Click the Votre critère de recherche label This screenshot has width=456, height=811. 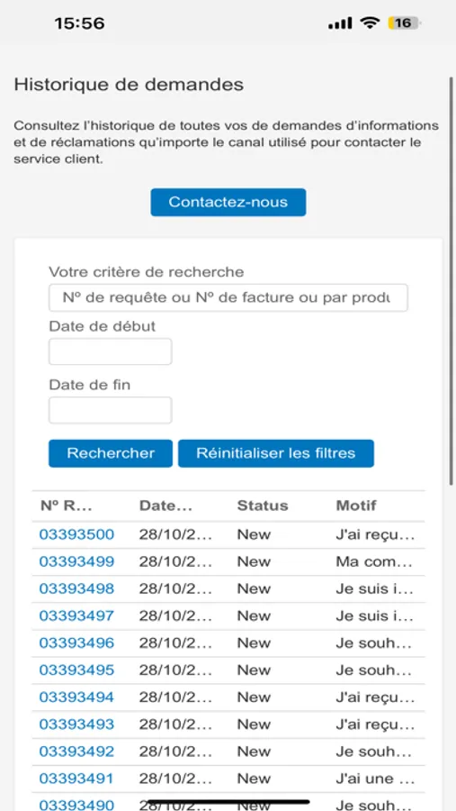[146, 271]
